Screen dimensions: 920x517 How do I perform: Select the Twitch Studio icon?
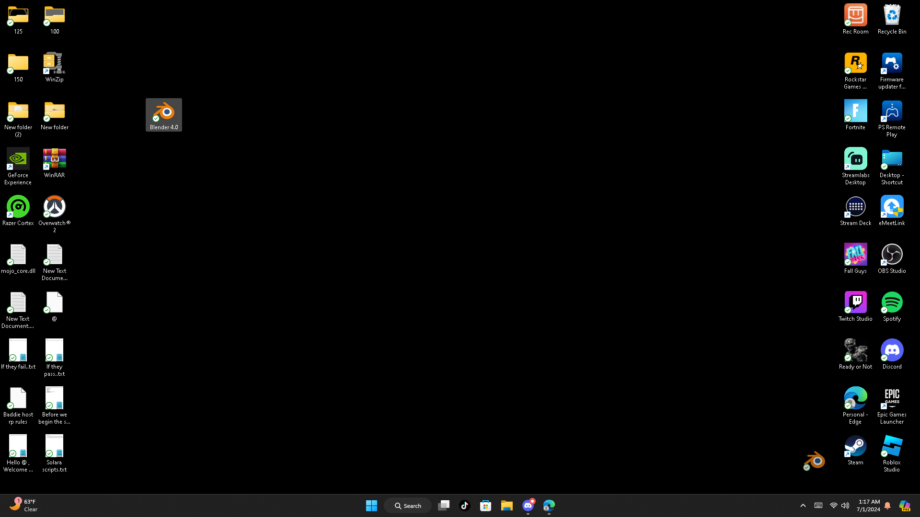coord(856,306)
